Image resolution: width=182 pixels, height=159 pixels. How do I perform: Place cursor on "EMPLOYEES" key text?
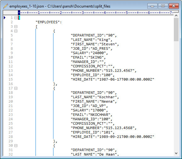pos(47,22)
